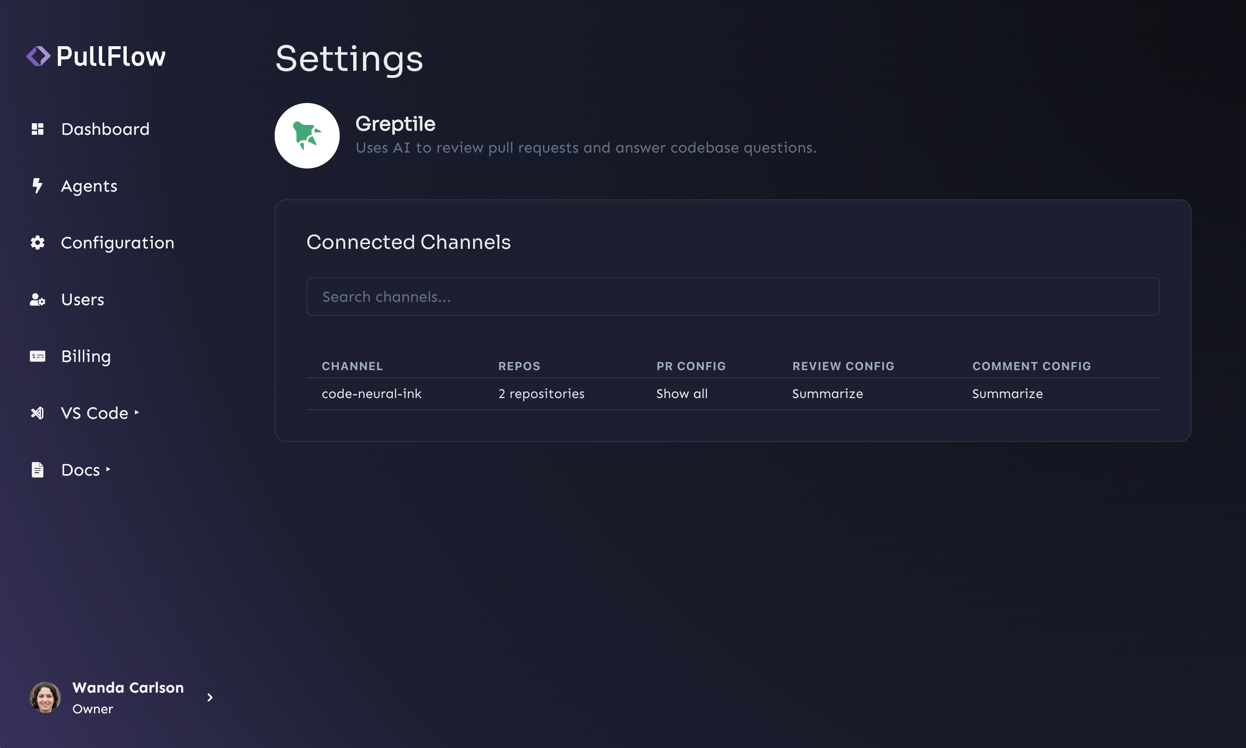Click the Users person-gear icon
Viewport: 1246px width, 748px height.
(x=37, y=299)
